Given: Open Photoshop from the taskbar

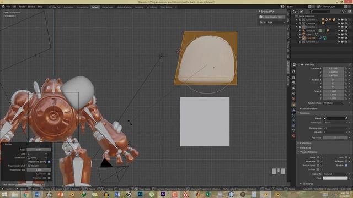Looking at the screenshot, I should pos(140,194).
